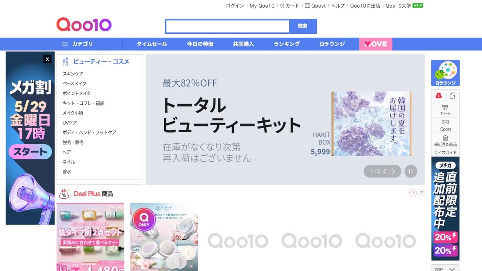Go to the previous banner slide

(x=384, y=171)
